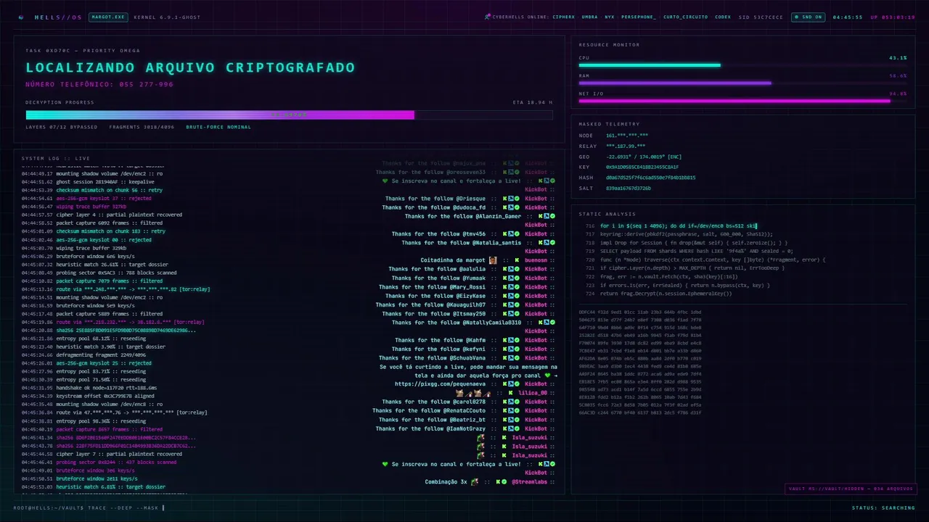The width and height of the screenshot is (929, 522).
Task: Click the GEO coordinates value
Action: 644,157
